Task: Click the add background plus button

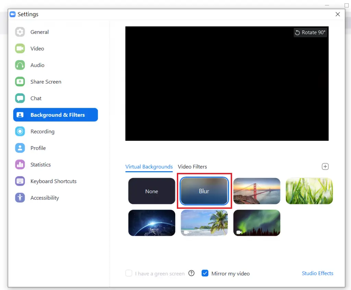Action: 325,166
